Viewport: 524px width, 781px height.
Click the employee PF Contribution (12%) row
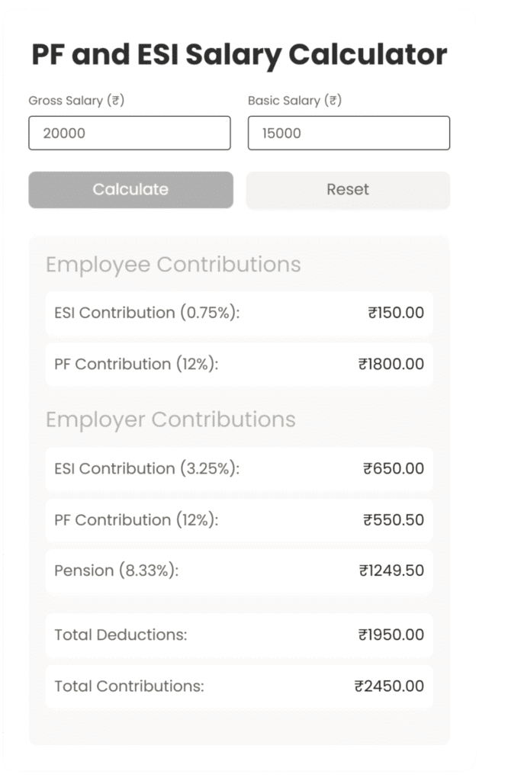click(239, 364)
